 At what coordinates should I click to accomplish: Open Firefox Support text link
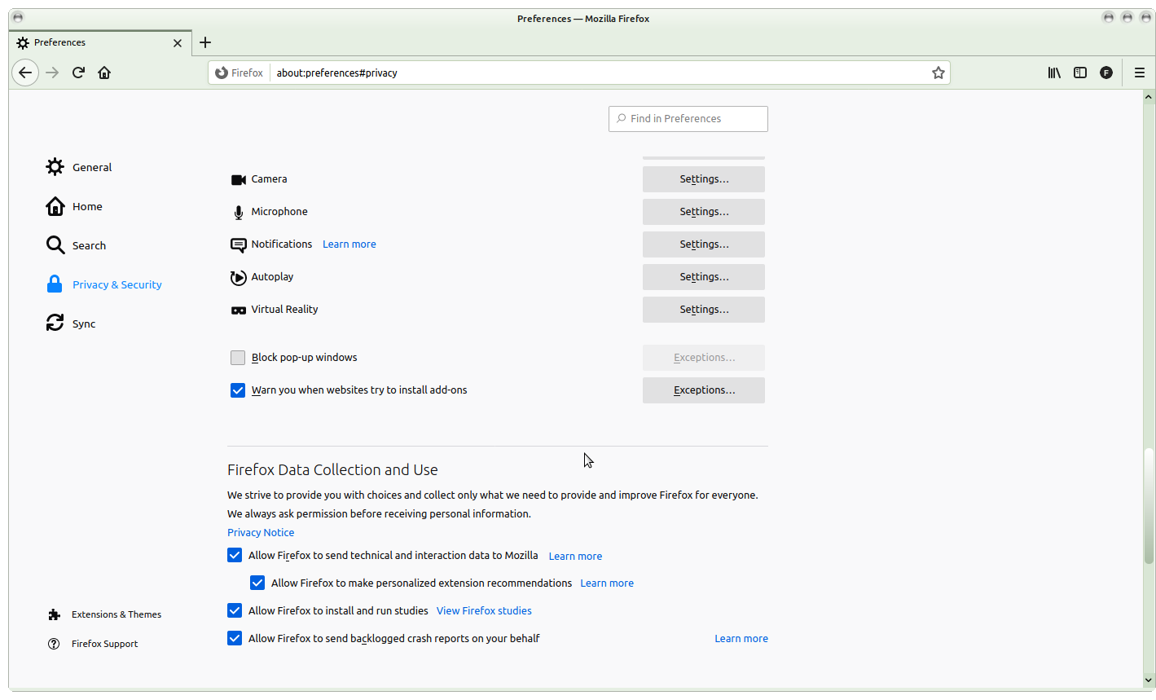[x=104, y=644]
